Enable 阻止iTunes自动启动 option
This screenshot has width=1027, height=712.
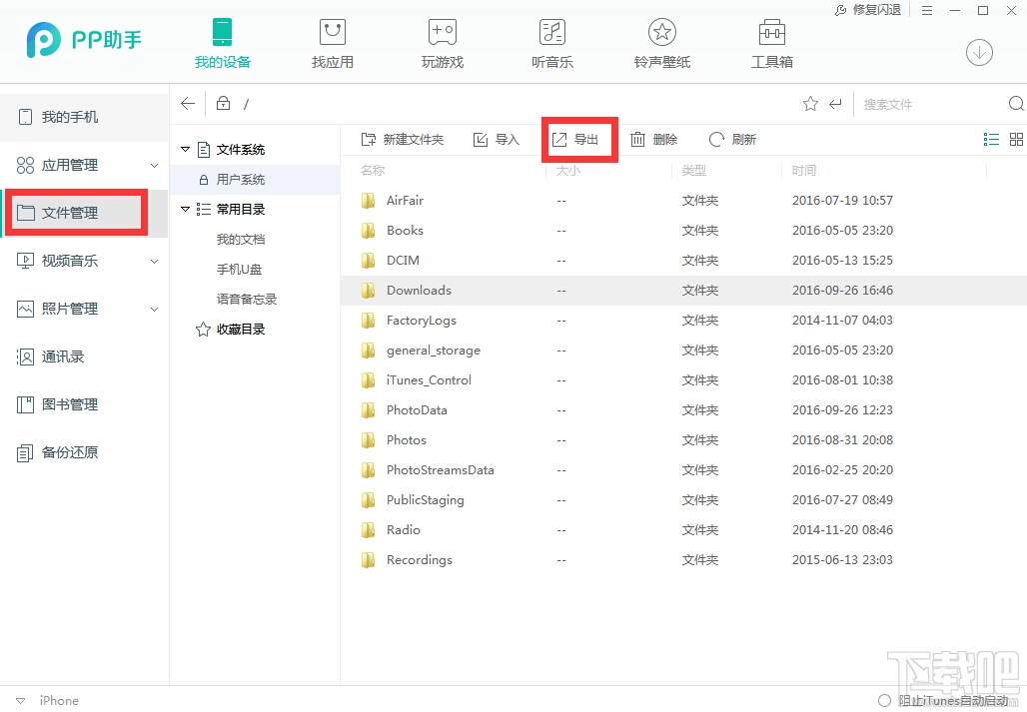tap(886, 700)
